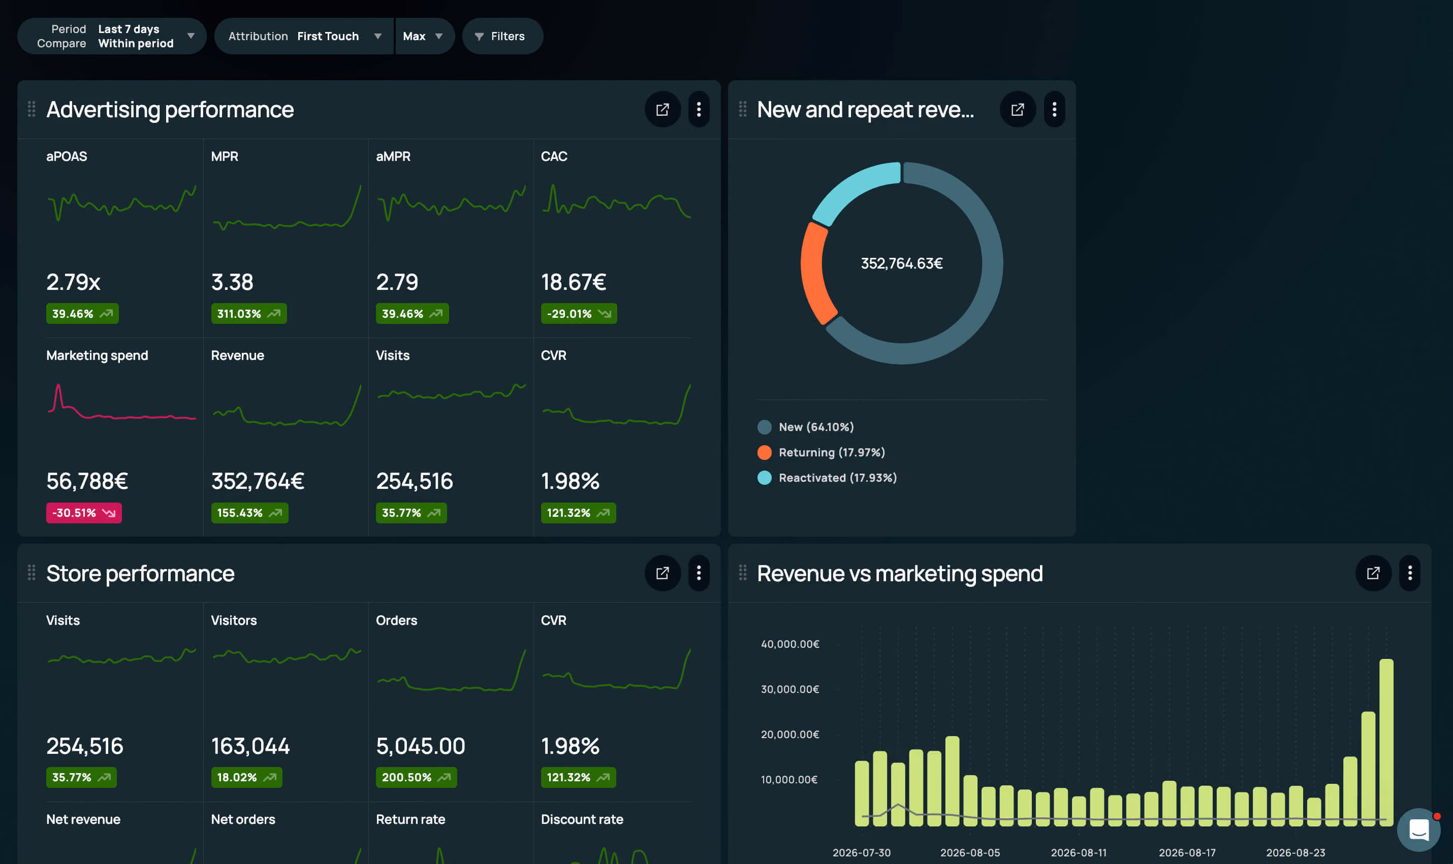Open New and repeat revenue options menu
1453x864 pixels.
point(1054,110)
